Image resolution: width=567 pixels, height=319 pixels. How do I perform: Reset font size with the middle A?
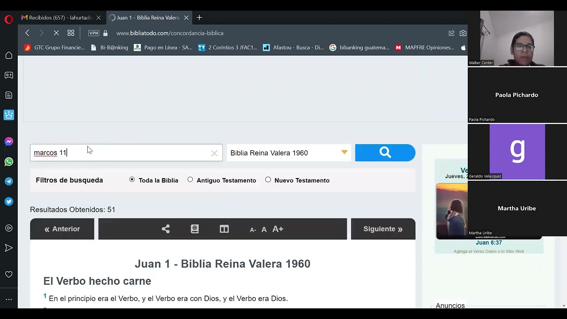(x=264, y=230)
